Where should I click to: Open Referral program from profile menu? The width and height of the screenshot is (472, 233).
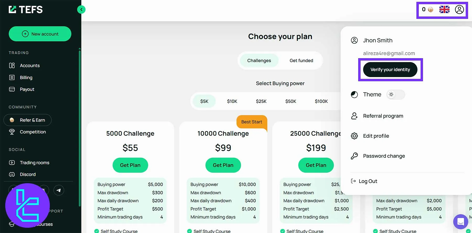coord(383,116)
